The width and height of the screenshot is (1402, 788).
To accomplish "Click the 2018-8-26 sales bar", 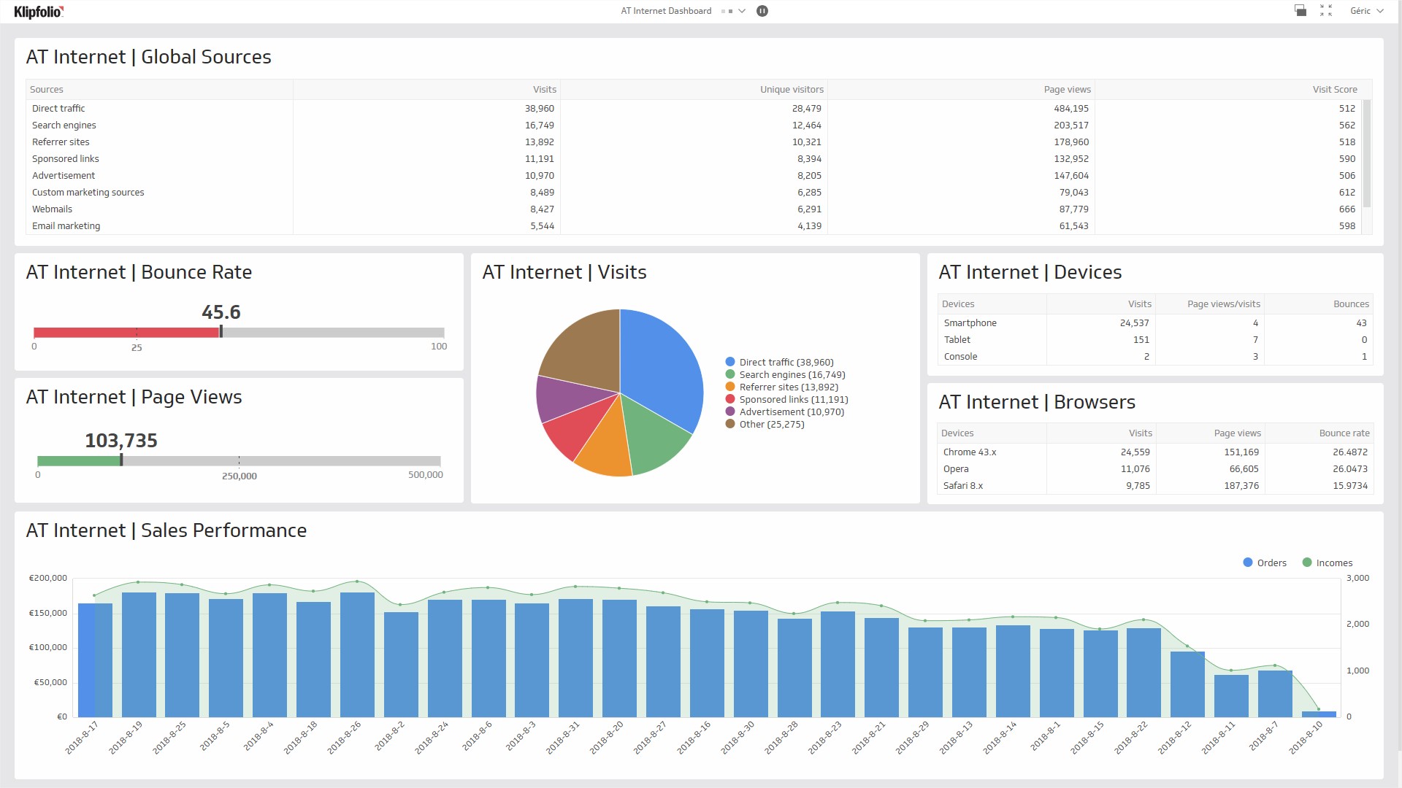I will [357, 654].
